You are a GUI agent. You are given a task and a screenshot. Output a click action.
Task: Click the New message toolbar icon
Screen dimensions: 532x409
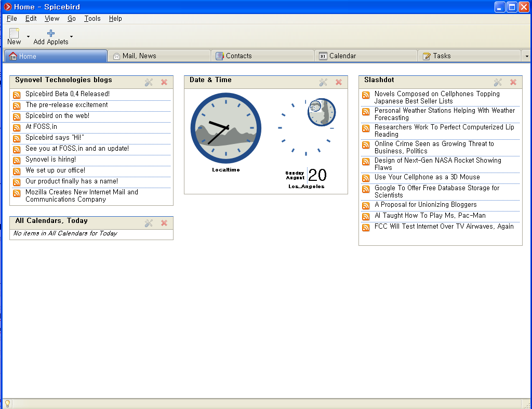coord(14,33)
